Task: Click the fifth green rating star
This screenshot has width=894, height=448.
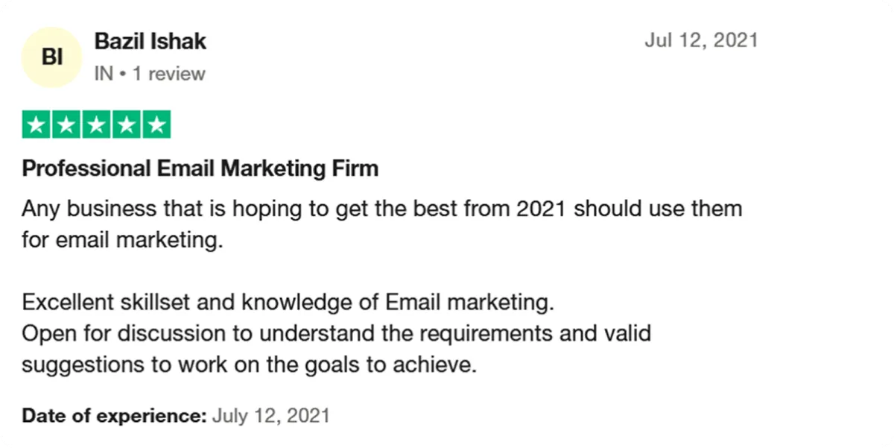Action: click(156, 124)
